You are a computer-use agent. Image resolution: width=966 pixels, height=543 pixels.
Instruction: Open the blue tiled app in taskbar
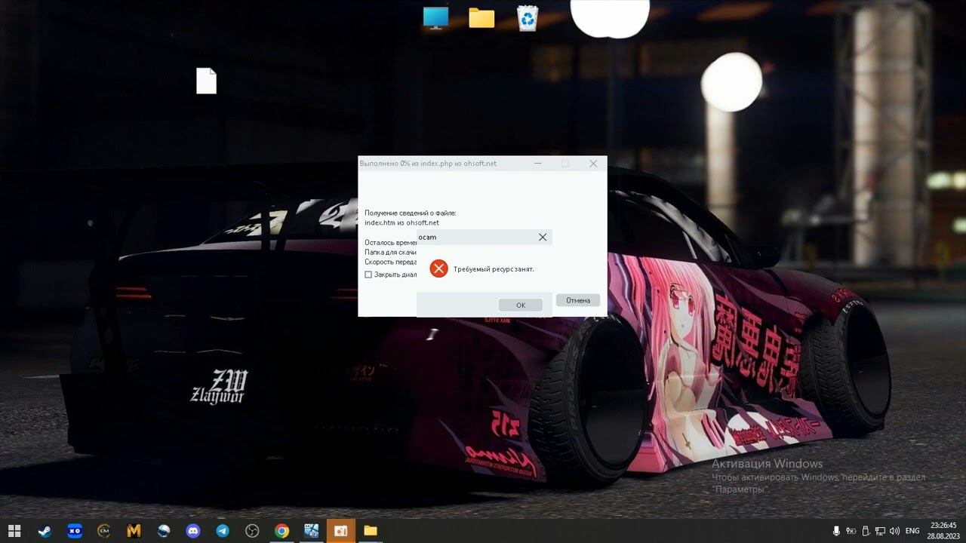(x=311, y=531)
